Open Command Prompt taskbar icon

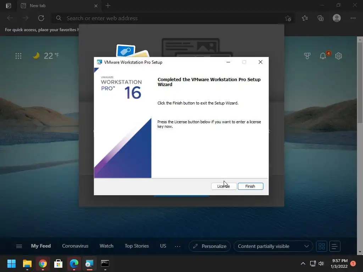pyautogui.click(x=105, y=263)
